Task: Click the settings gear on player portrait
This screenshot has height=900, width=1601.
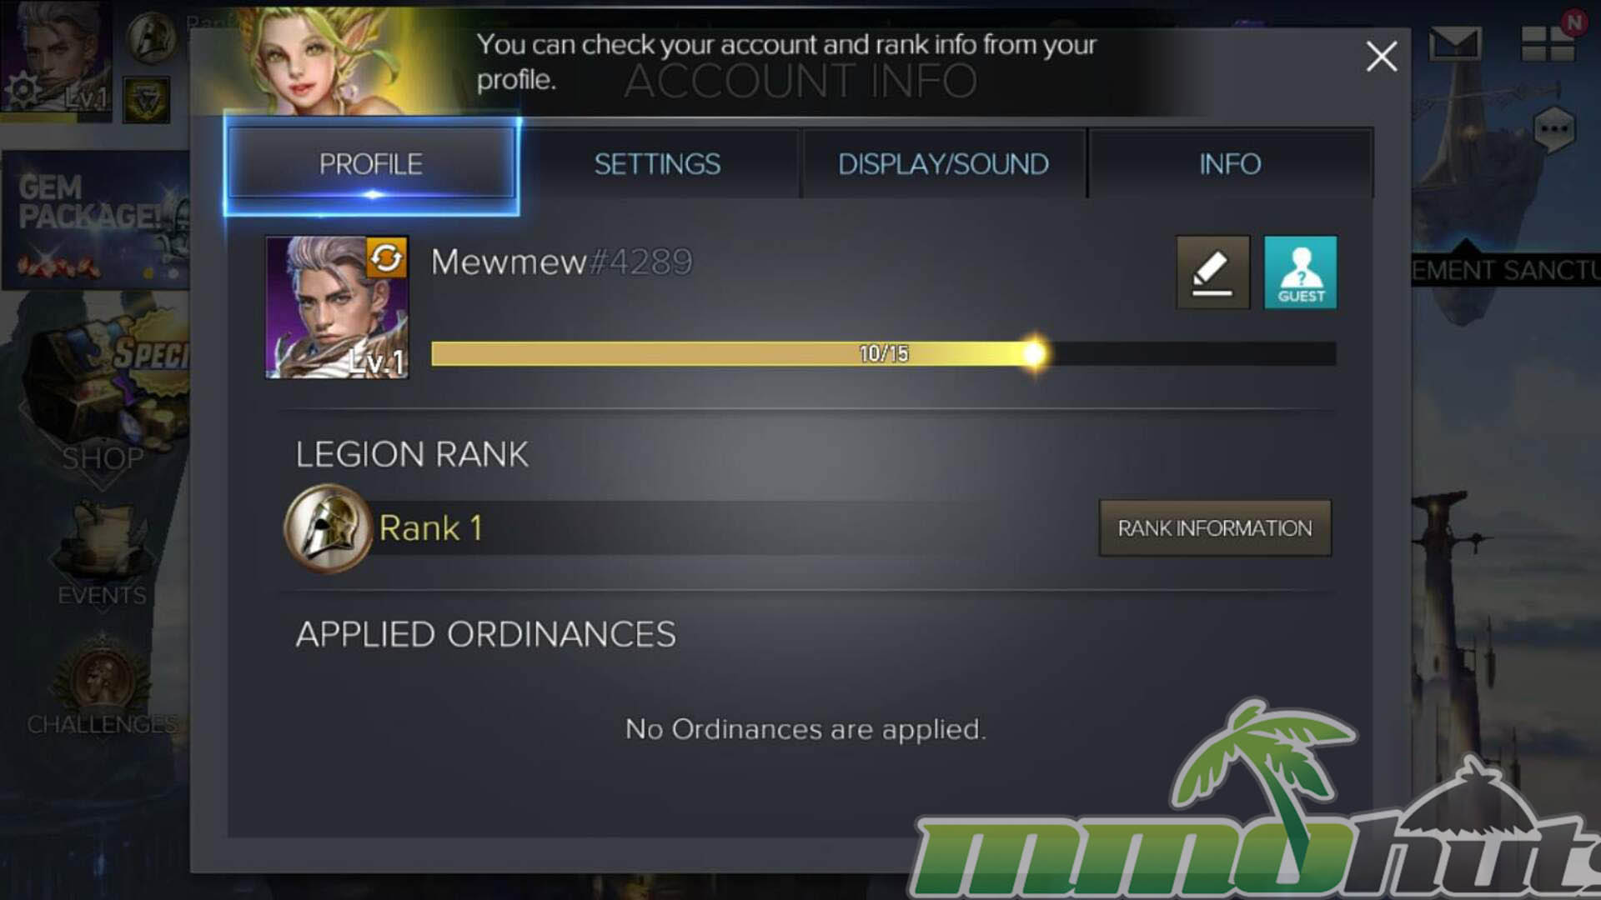Action: pyautogui.click(x=23, y=89)
